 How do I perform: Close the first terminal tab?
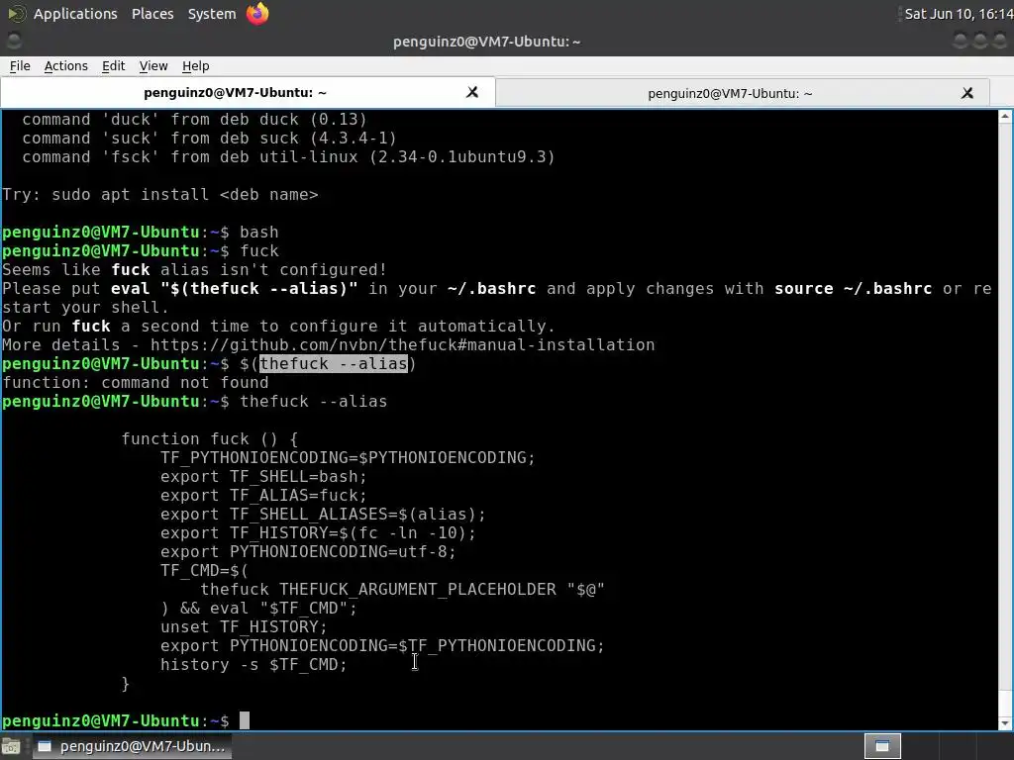pos(472,92)
